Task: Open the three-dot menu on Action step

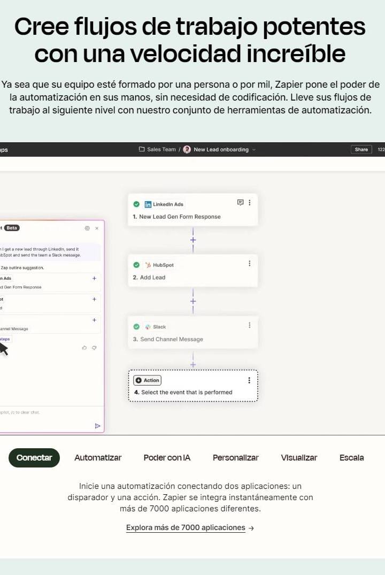Action: pos(249,380)
